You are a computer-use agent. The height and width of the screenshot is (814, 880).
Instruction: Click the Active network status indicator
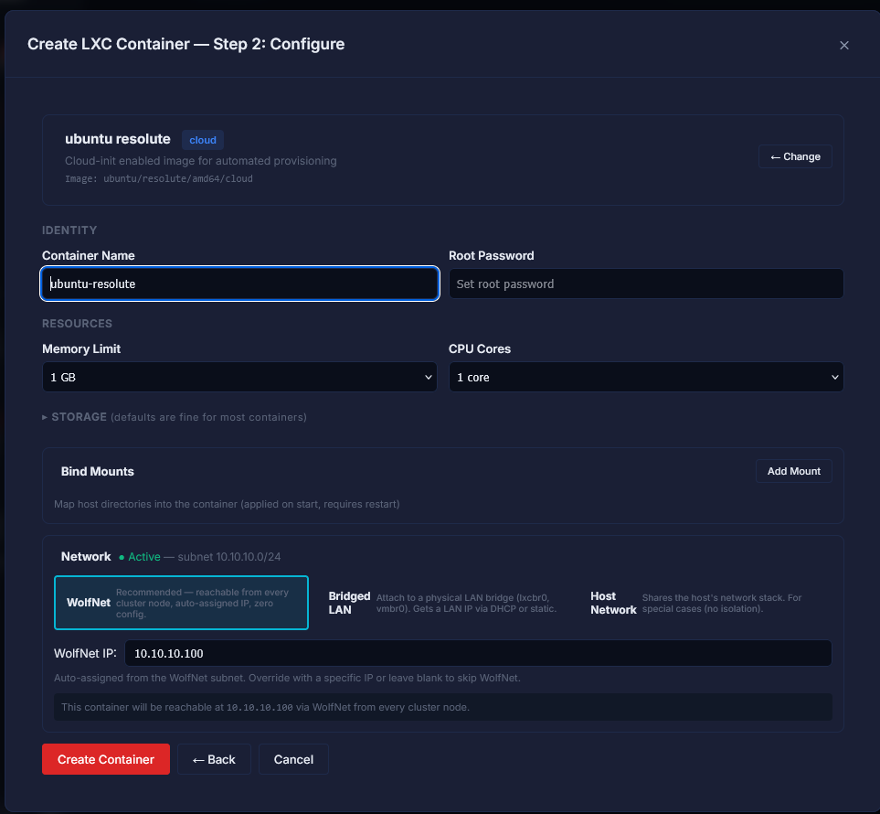pos(140,557)
